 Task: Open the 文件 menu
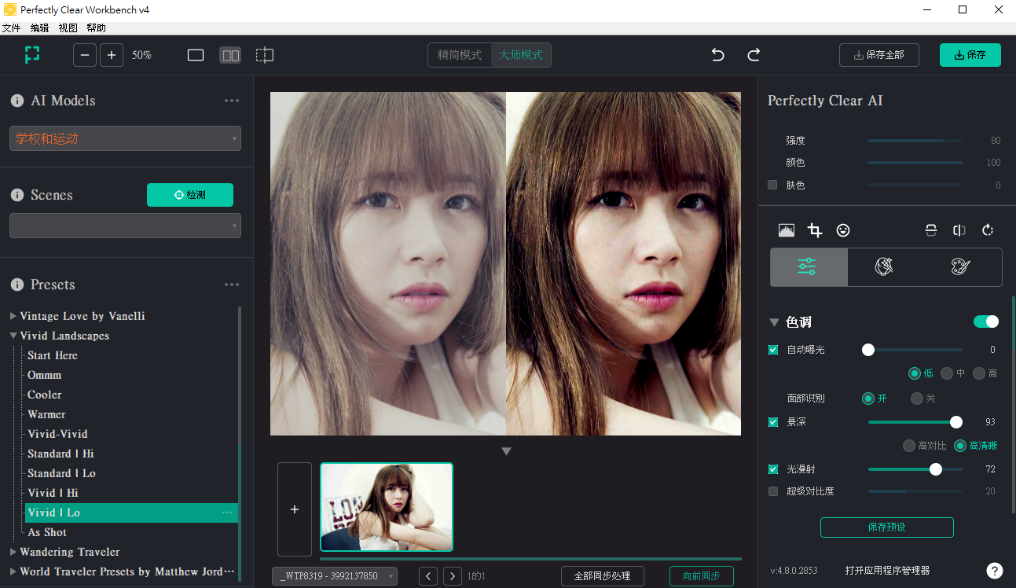click(x=11, y=28)
